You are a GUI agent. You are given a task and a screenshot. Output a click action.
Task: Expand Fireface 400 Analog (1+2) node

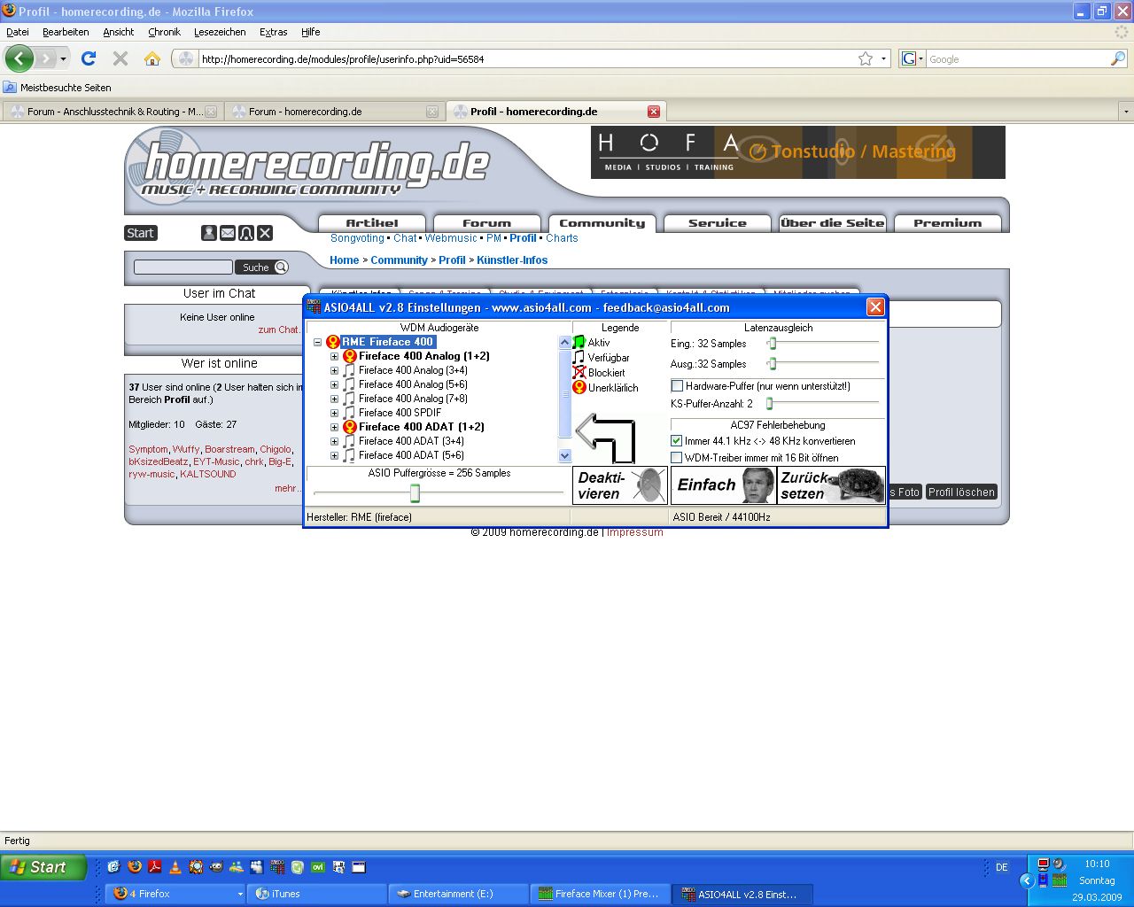click(334, 356)
